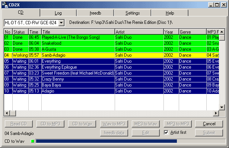Viewport: 229px width, 148px height.
Task: Click the Time column header
Action: point(35,32)
